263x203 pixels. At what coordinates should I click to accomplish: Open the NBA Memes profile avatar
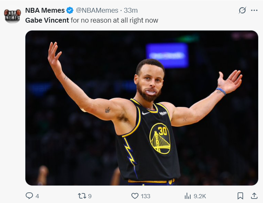(x=12, y=15)
